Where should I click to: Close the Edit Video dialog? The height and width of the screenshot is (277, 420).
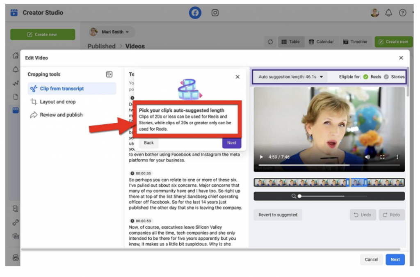click(x=401, y=58)
